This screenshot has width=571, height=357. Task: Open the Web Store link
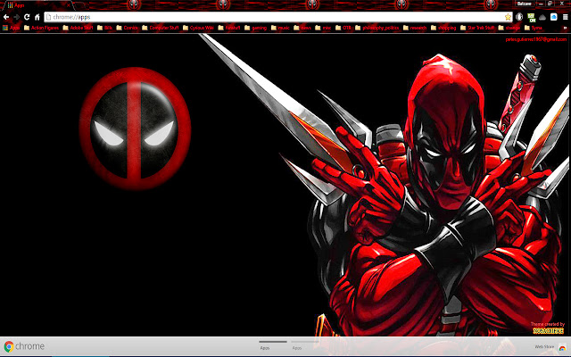click(550, 347)
